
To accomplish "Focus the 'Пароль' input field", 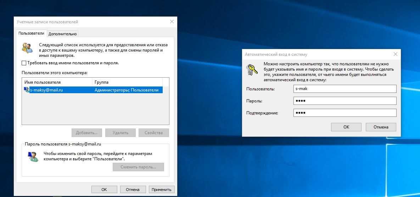I will coord(345,101).
